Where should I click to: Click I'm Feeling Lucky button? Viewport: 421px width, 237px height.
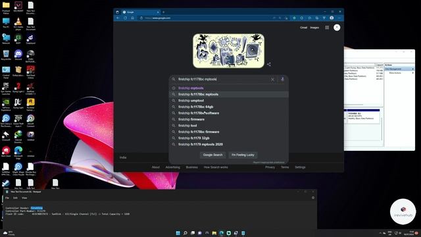243,155
